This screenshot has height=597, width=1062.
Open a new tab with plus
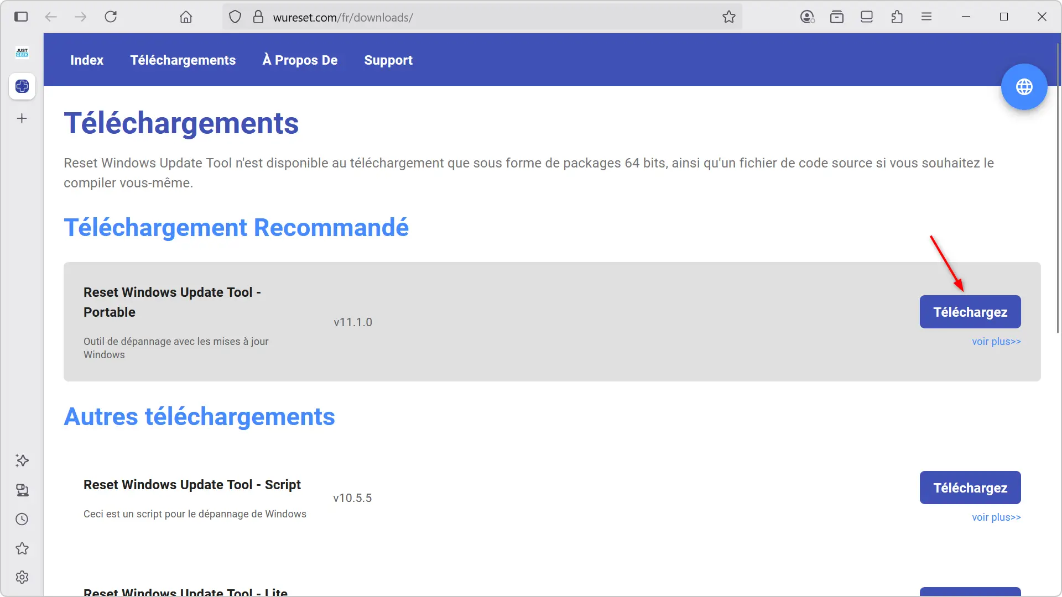(22, 118)
